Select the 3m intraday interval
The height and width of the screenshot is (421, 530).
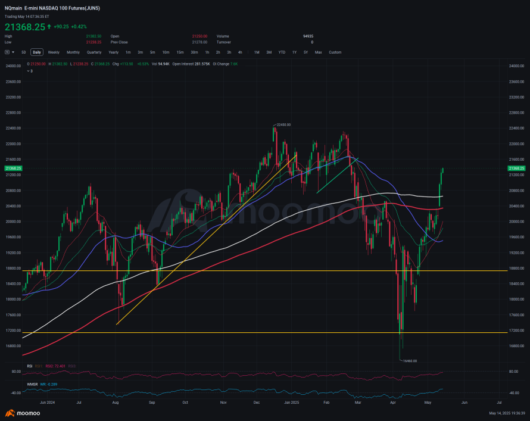[141, 52]
